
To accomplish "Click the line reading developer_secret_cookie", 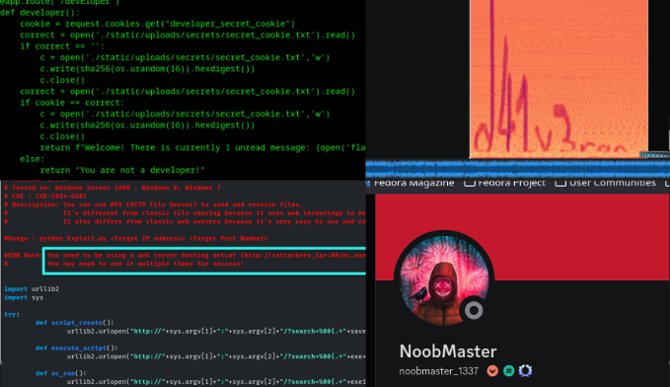I will tap(157, 24).
